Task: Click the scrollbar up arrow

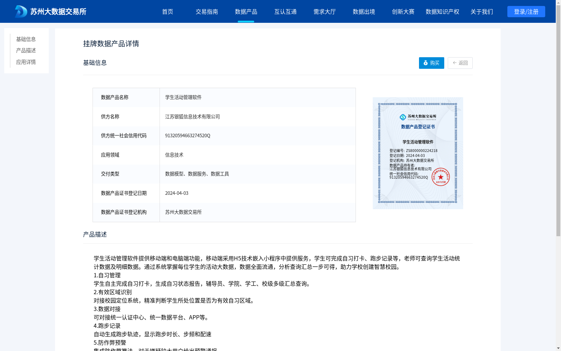Action: tap(558, 3)
